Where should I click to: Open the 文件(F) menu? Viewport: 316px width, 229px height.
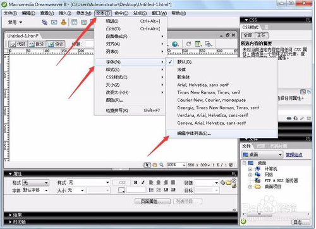coord(10,13)
